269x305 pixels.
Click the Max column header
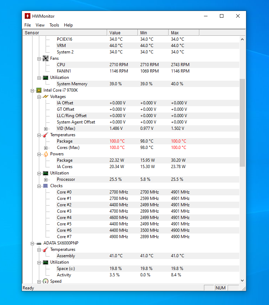pos(184,33)
